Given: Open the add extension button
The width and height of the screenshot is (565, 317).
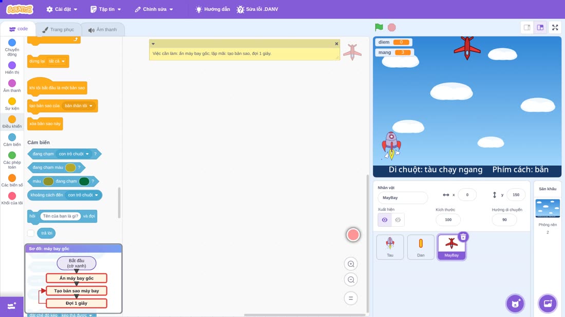Looking at the screenshot, I should coord(11,306).
